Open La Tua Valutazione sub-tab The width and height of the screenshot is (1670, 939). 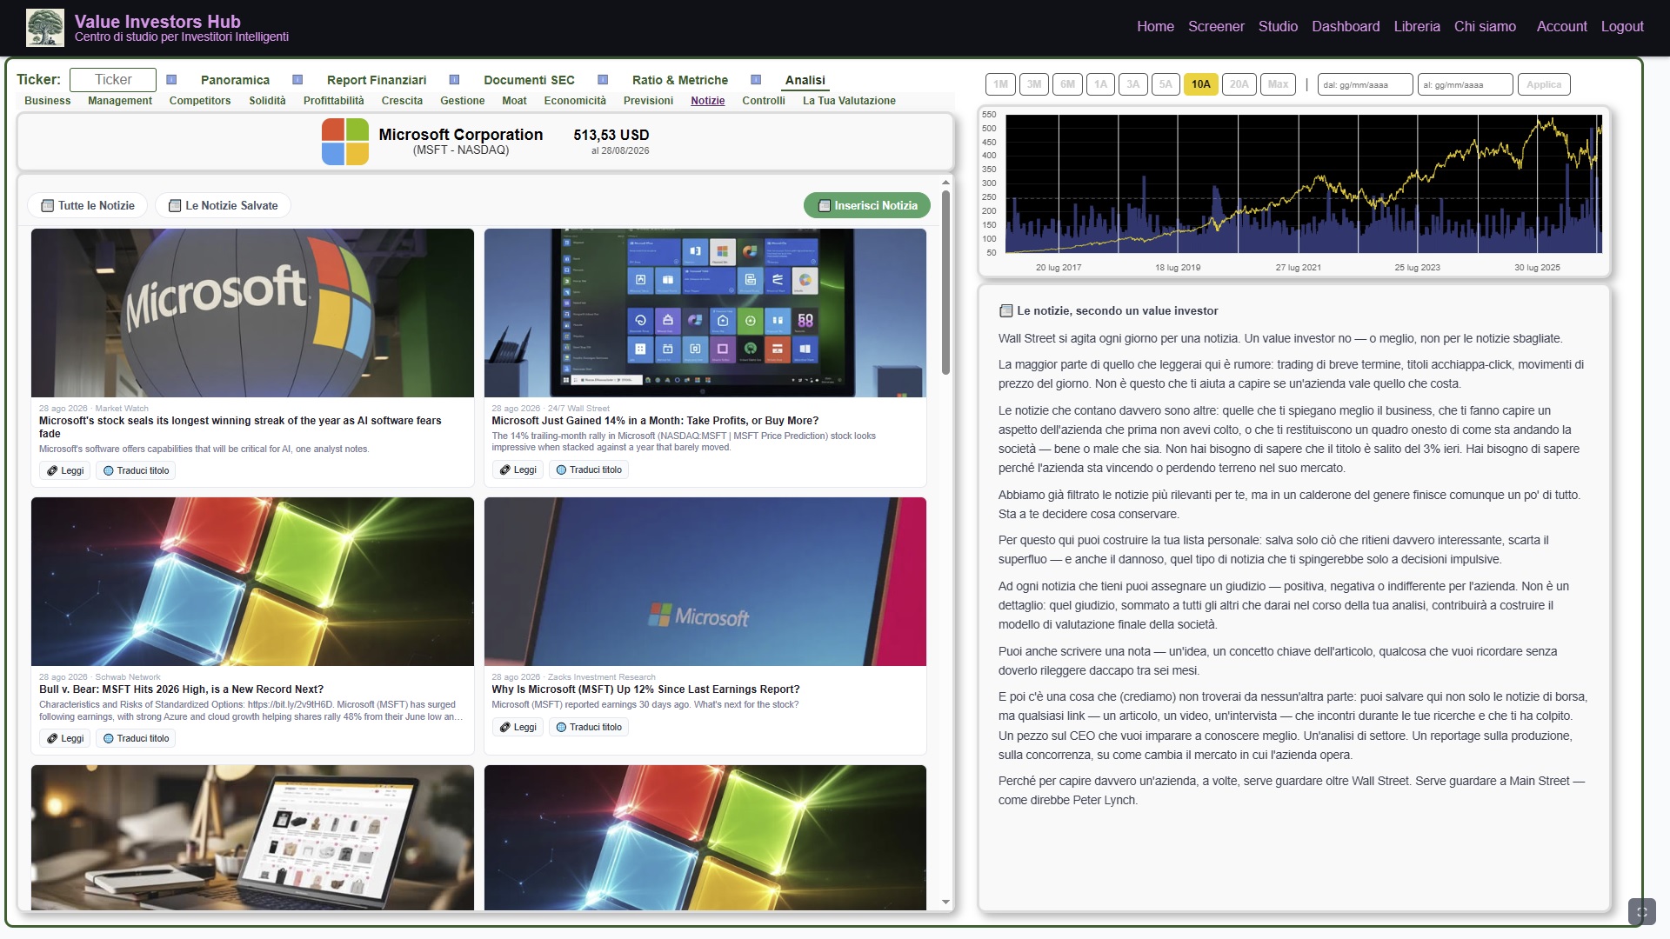pos(849,101)
